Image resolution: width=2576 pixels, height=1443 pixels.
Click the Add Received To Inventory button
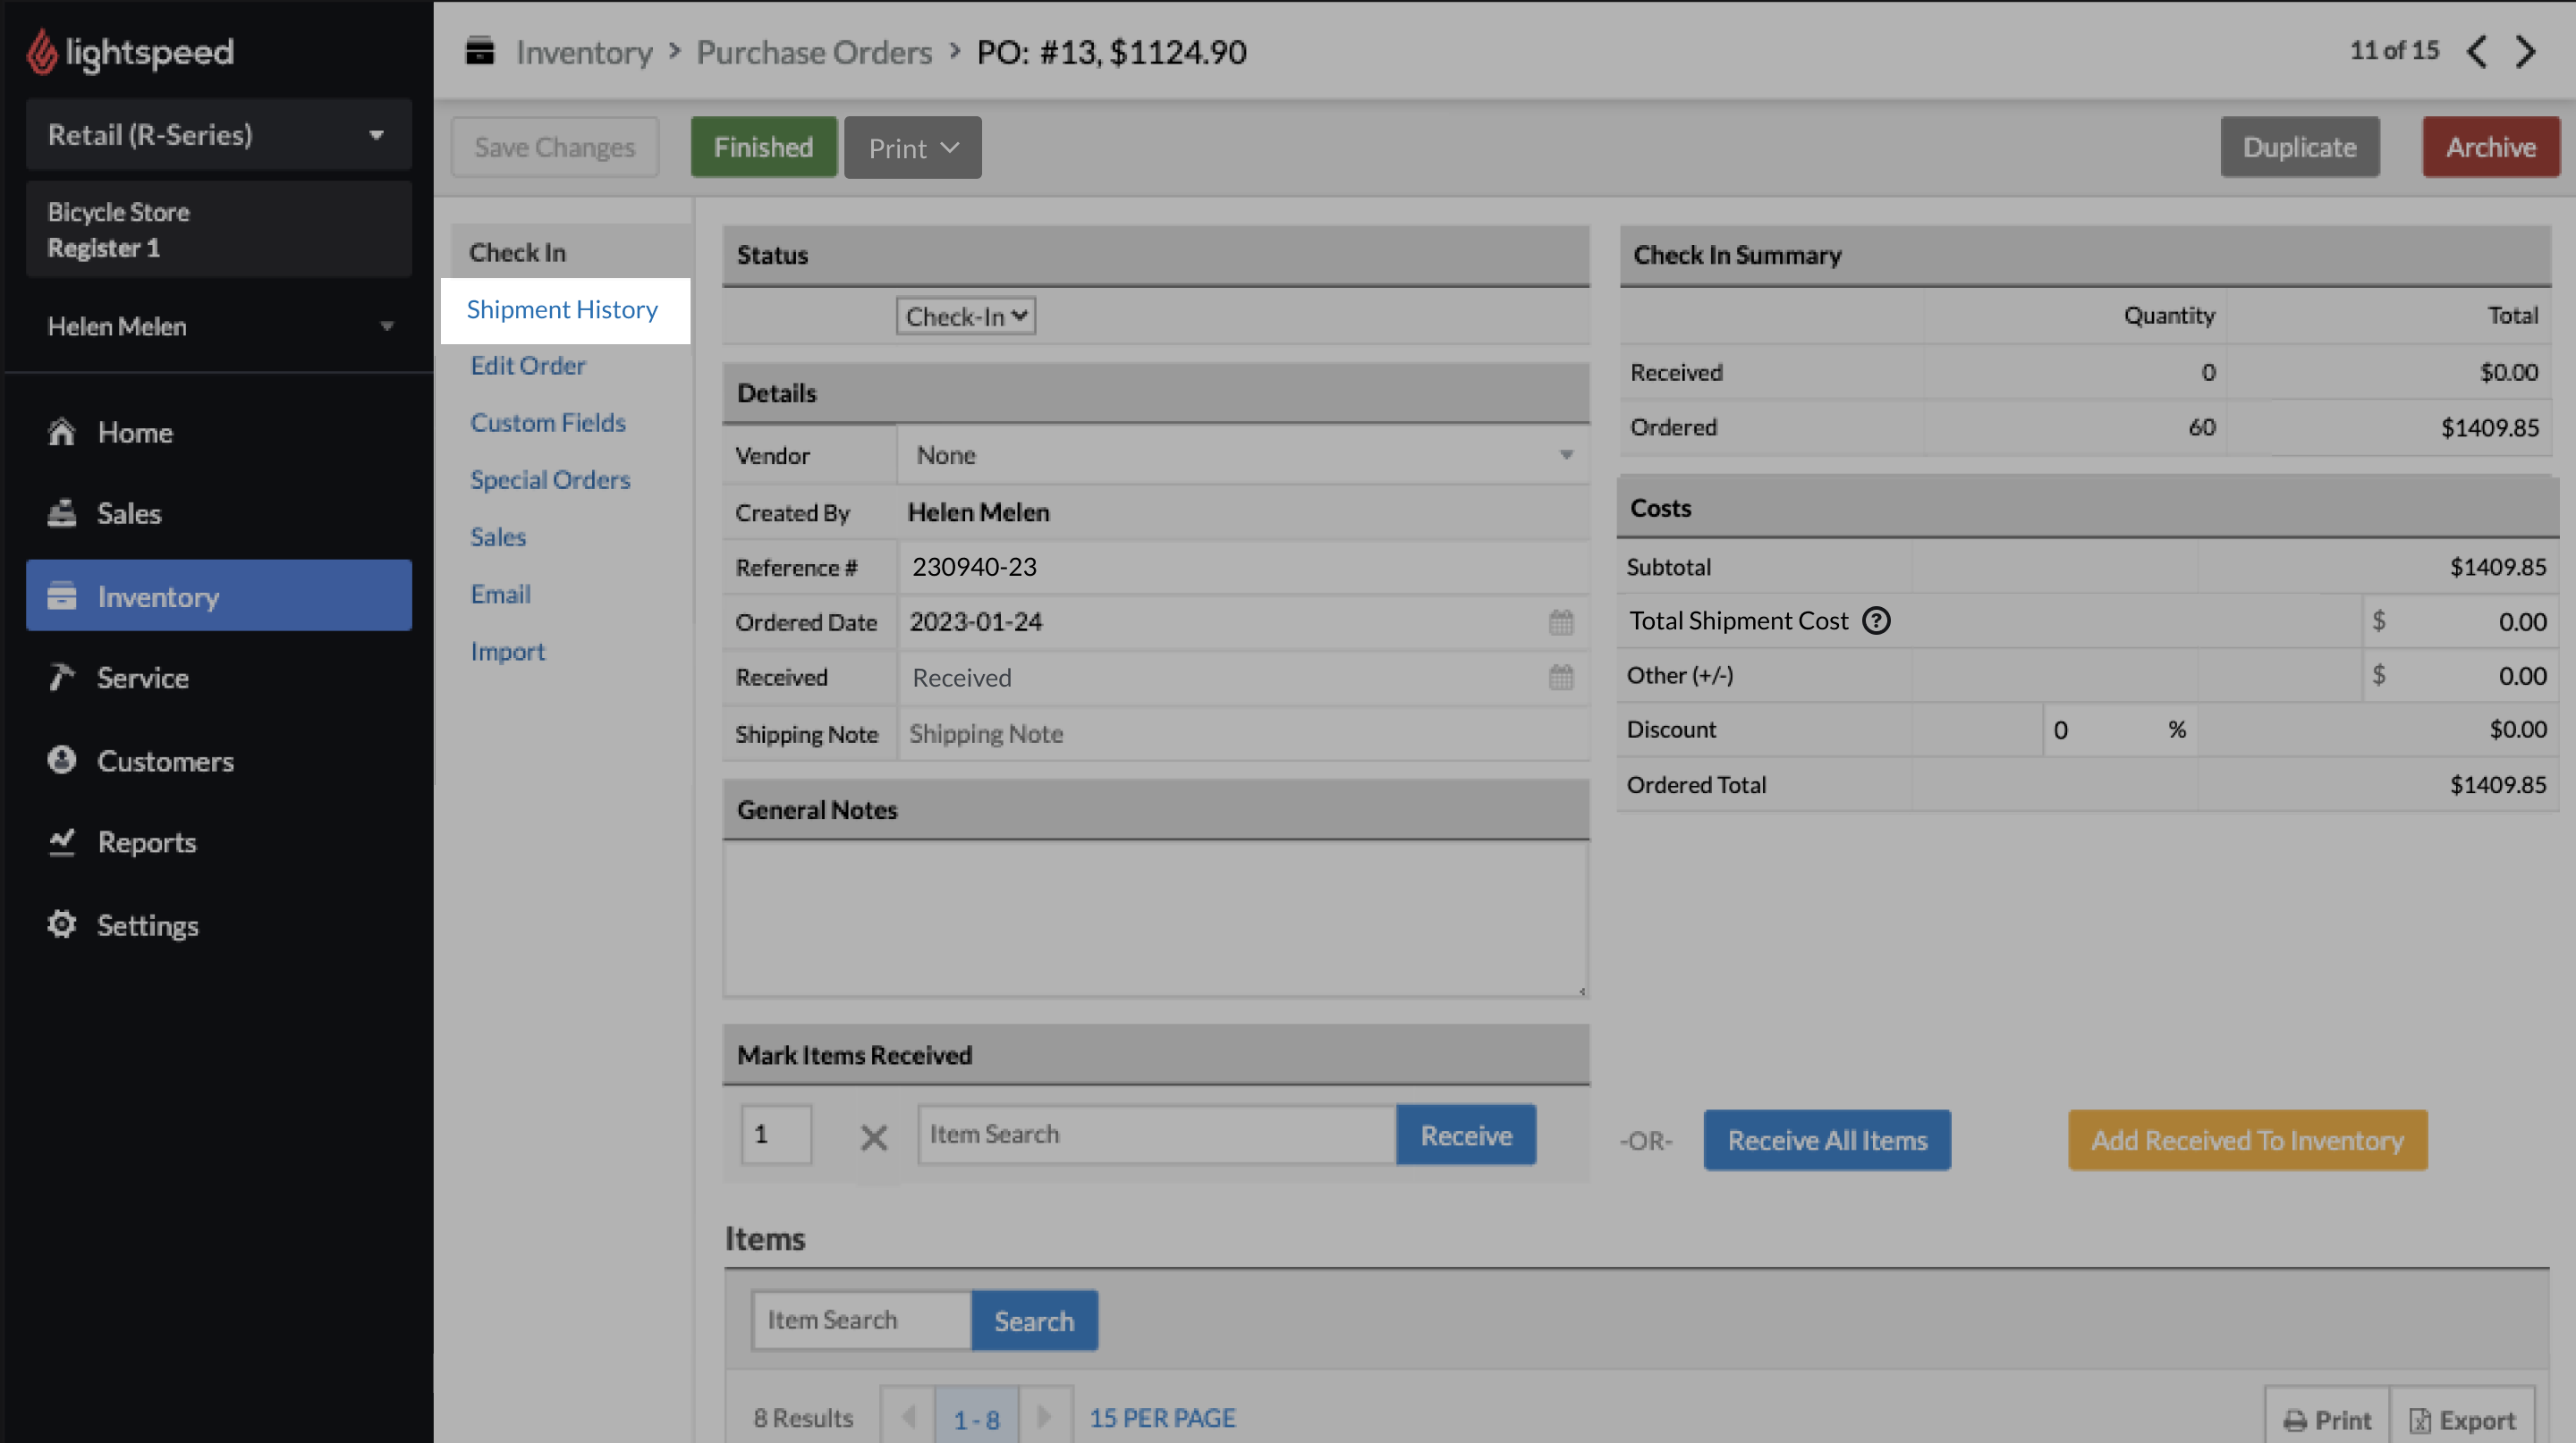point(2247,1139)
